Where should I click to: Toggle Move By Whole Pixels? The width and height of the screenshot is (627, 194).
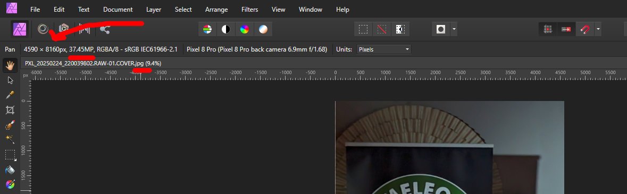pyautogui.click(x=566, y=29)
